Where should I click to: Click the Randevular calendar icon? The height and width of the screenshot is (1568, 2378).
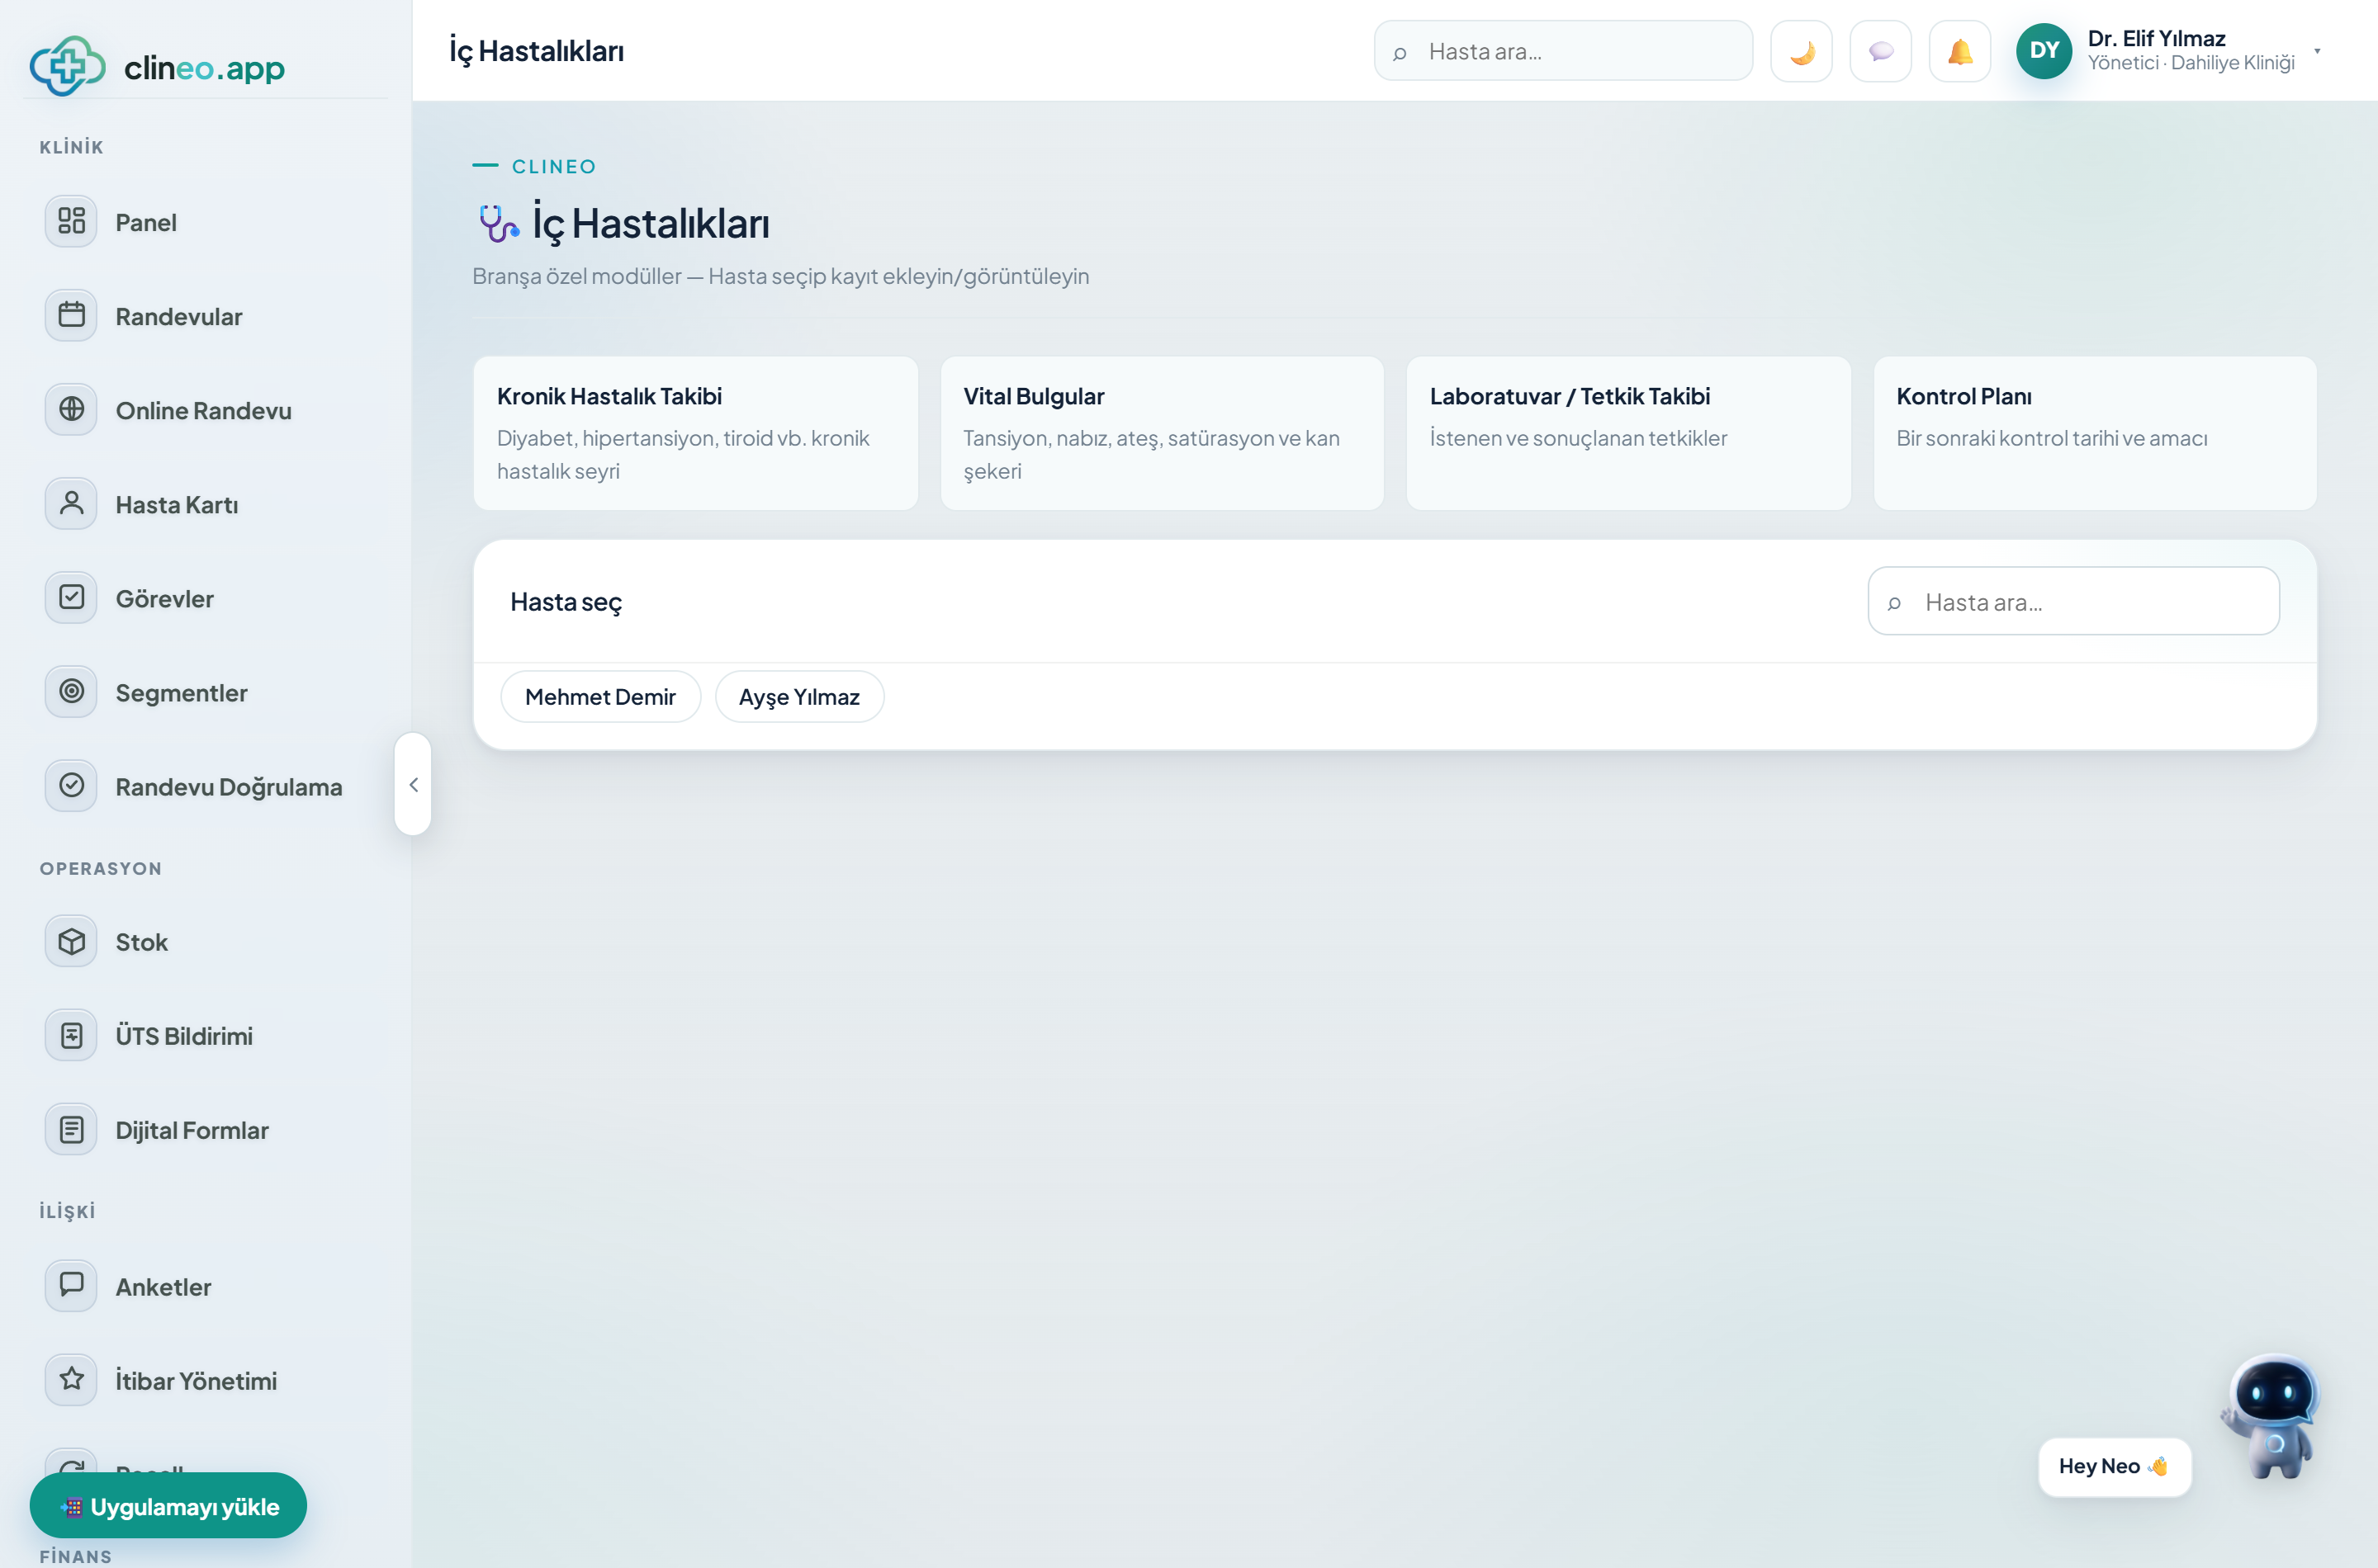coord(71,315)
